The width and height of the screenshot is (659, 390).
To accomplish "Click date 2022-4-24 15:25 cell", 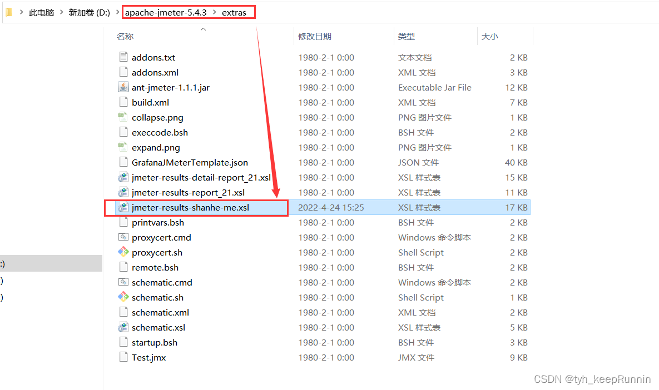I will tap(331, 207).
